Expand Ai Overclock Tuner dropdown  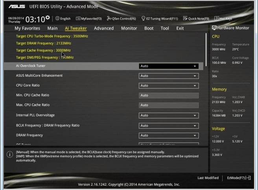coord(169,66)
